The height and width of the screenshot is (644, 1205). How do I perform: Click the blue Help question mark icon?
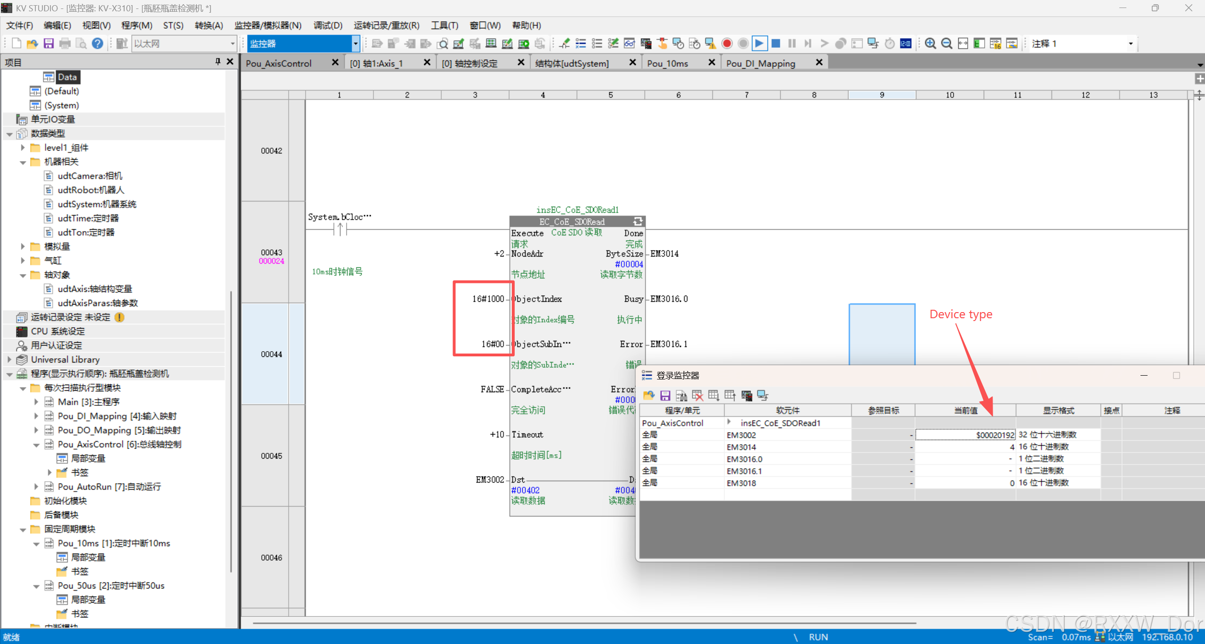coord(97,44)
